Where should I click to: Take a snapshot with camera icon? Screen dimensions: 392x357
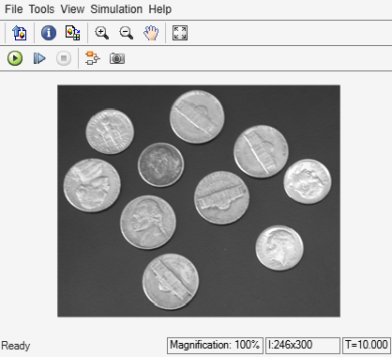(117, 58)
